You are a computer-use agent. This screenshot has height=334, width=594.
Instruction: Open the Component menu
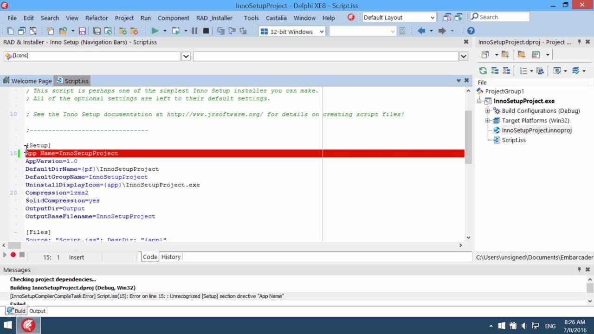174,18
